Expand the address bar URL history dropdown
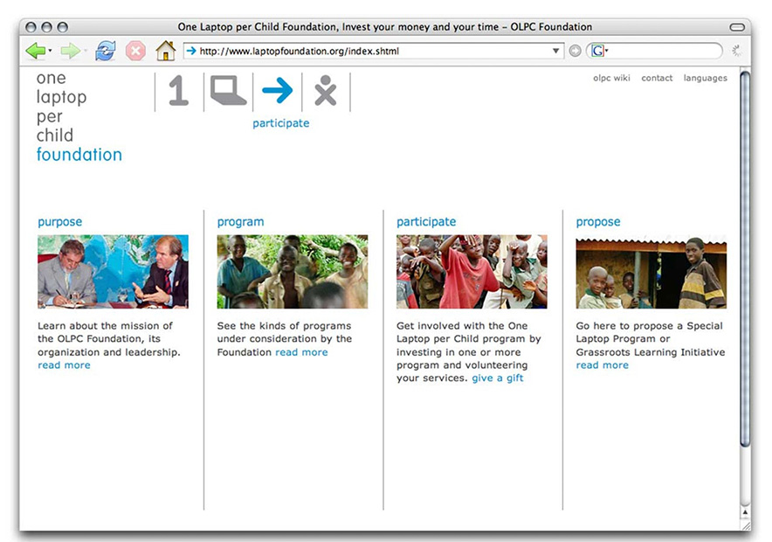The height and width of the screenshot is (542, 772). coord(556,51)
